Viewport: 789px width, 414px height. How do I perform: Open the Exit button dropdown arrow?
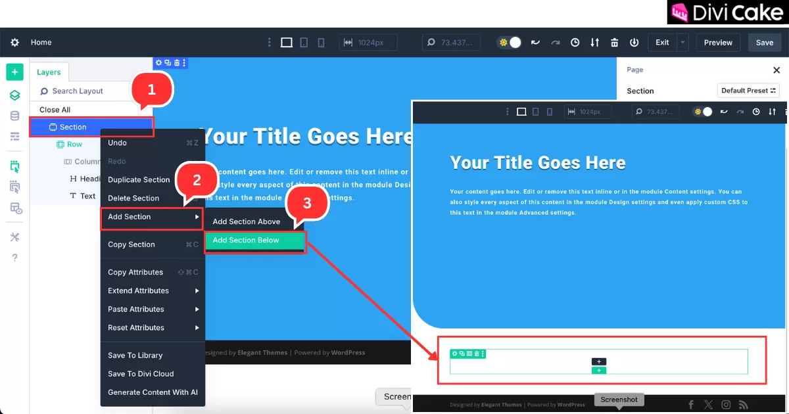[x=682, y=42]
